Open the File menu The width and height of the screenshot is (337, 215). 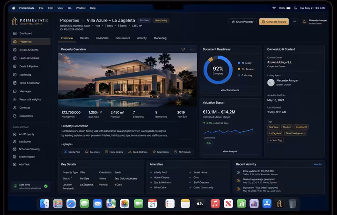pyautogui.click(x=41, y=8)
